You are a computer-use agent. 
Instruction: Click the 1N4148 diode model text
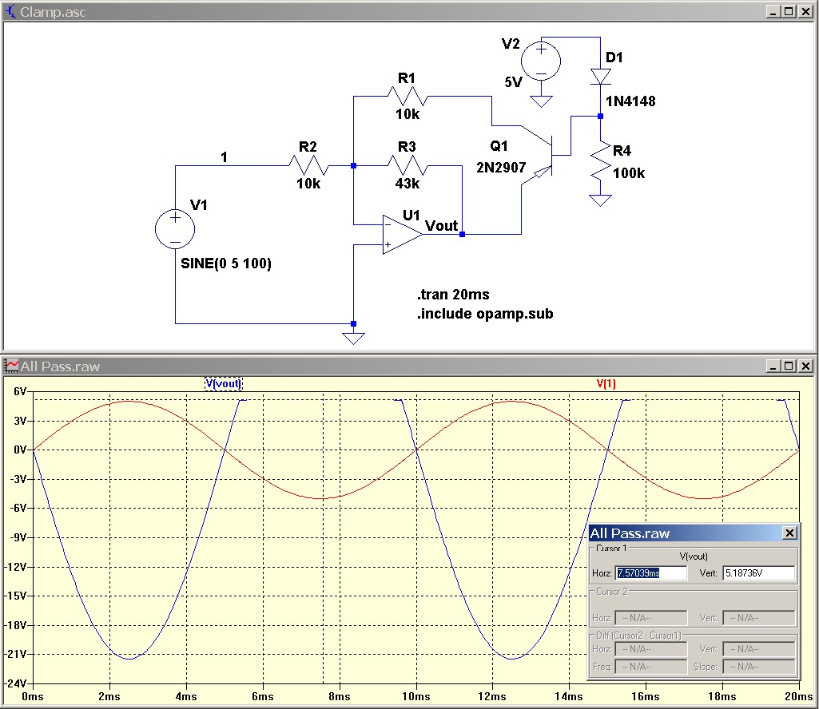pos(630,101)
